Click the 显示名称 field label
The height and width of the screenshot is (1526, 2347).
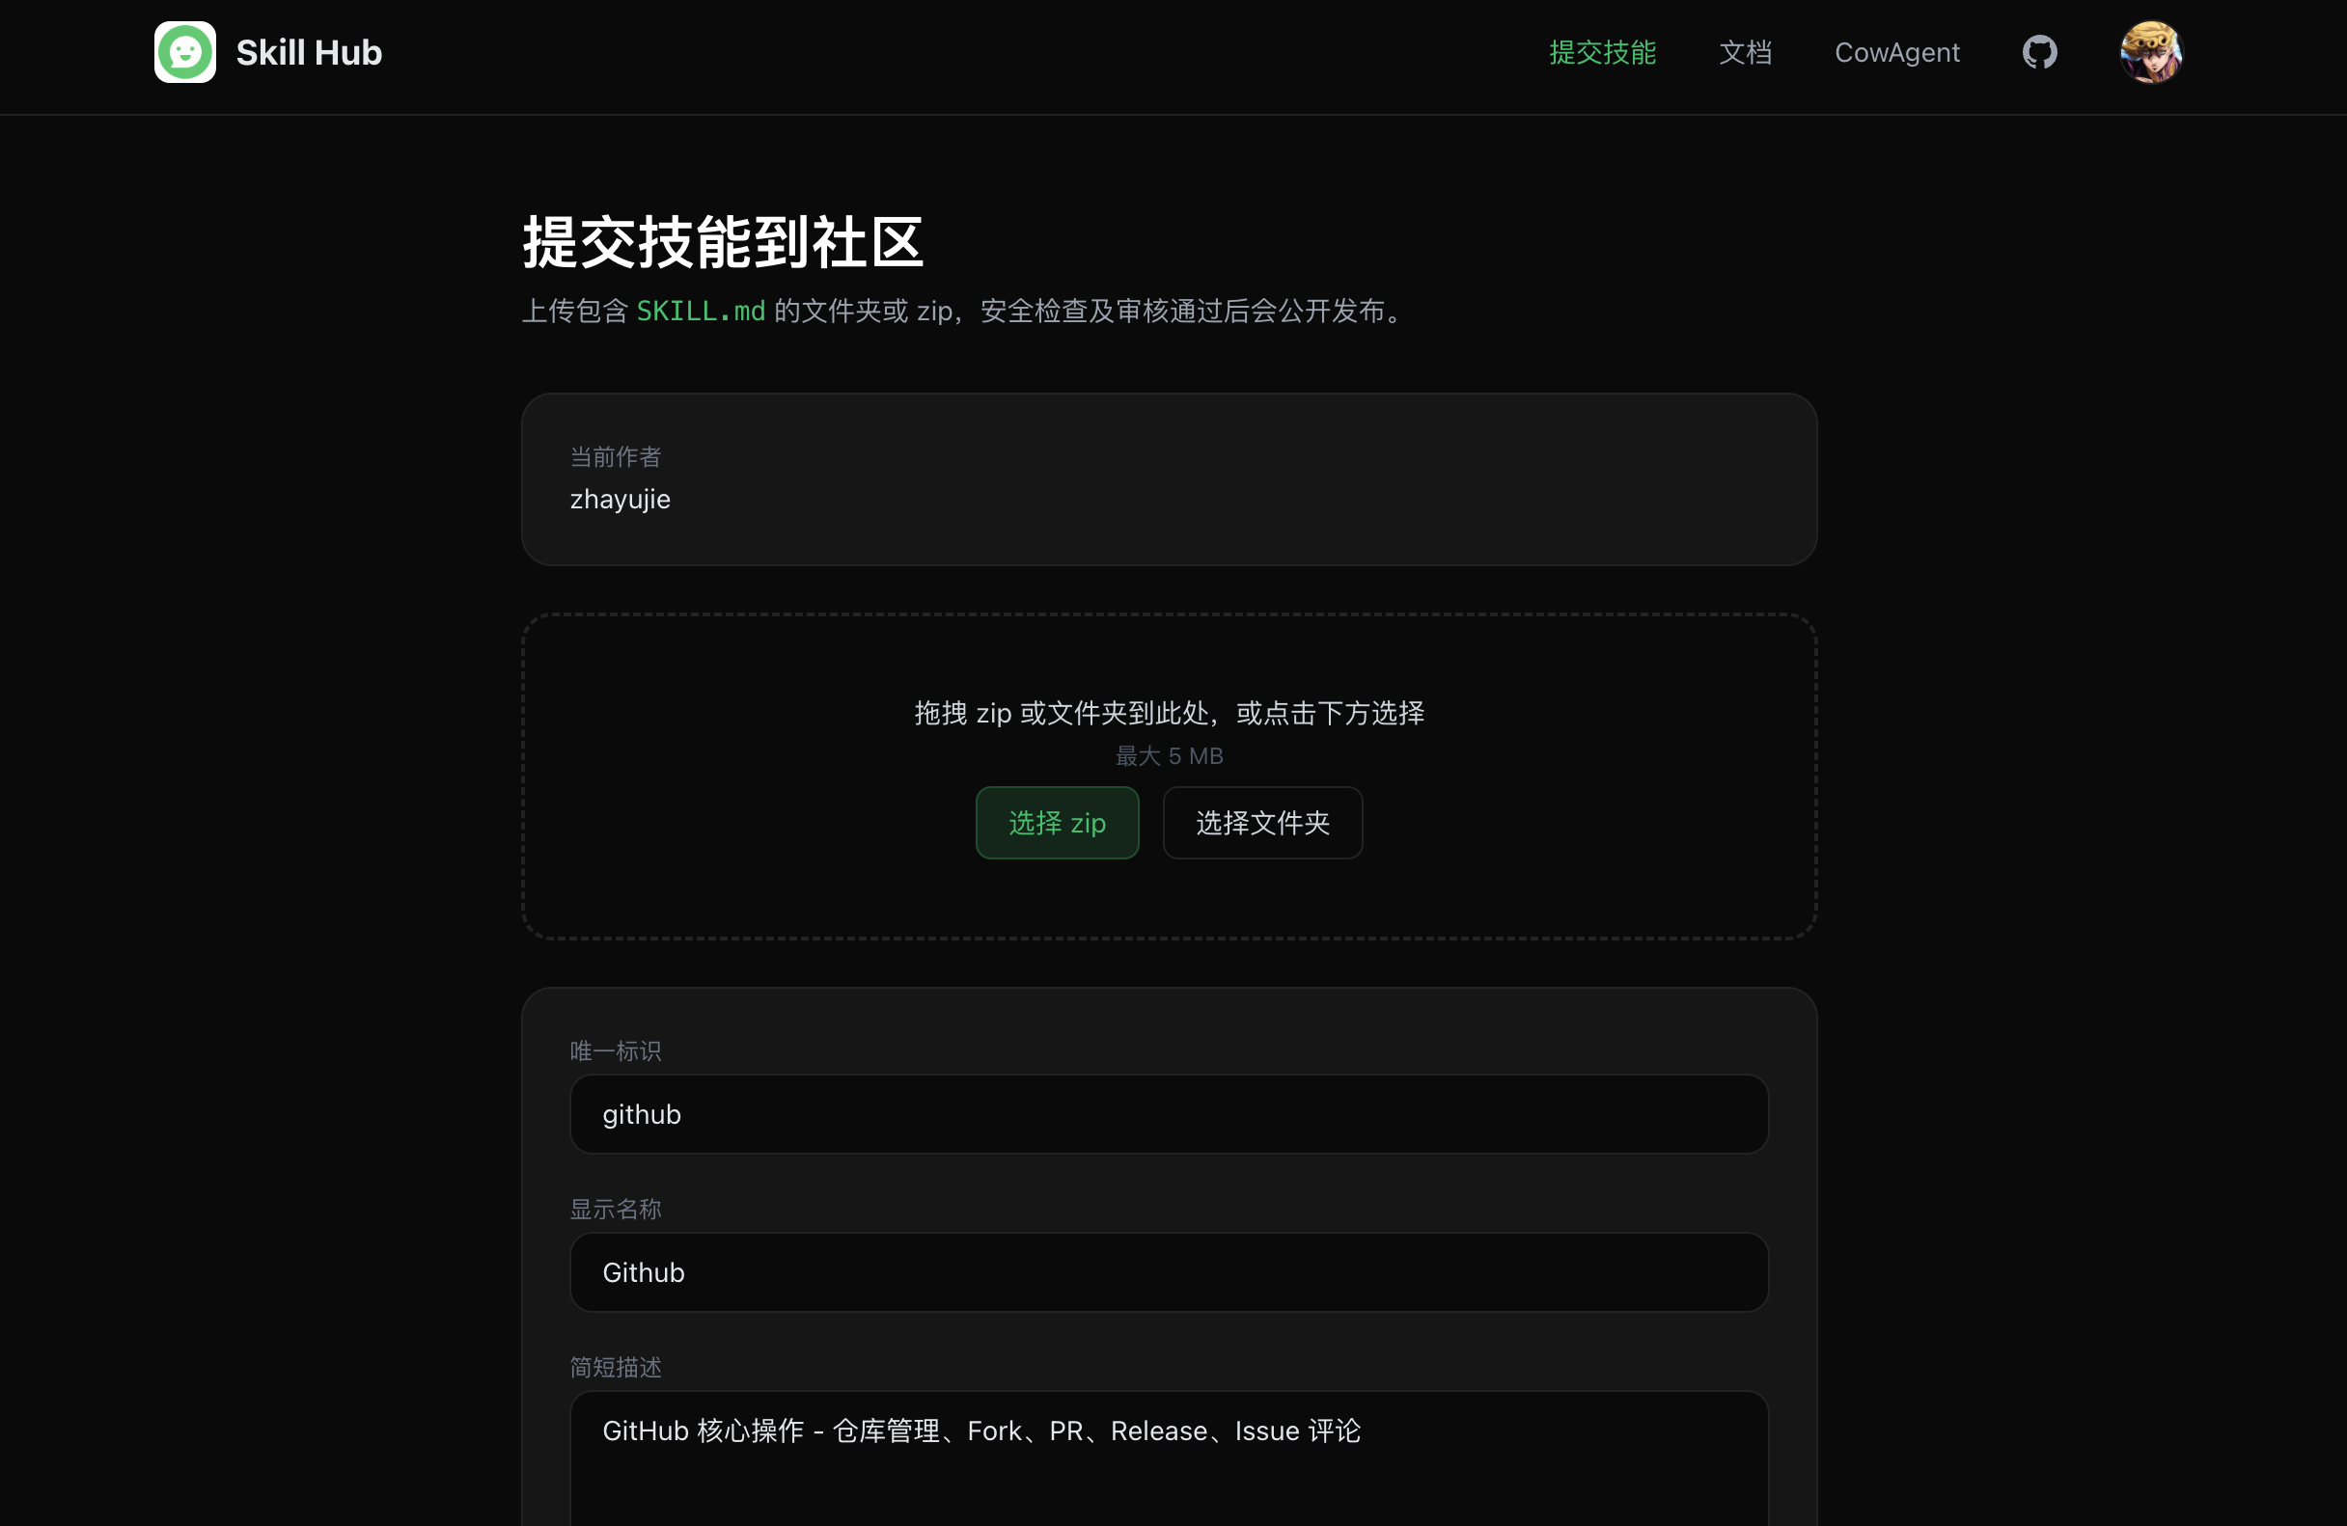(616, 1209)
